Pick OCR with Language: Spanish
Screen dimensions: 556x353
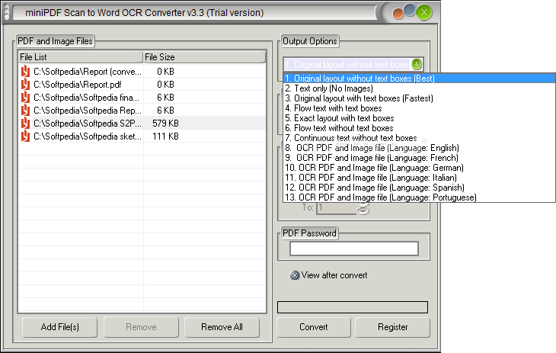(419, 188)
